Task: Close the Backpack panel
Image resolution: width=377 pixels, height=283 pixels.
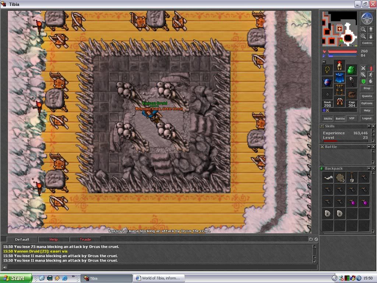Action: click(x=373, y=168)
